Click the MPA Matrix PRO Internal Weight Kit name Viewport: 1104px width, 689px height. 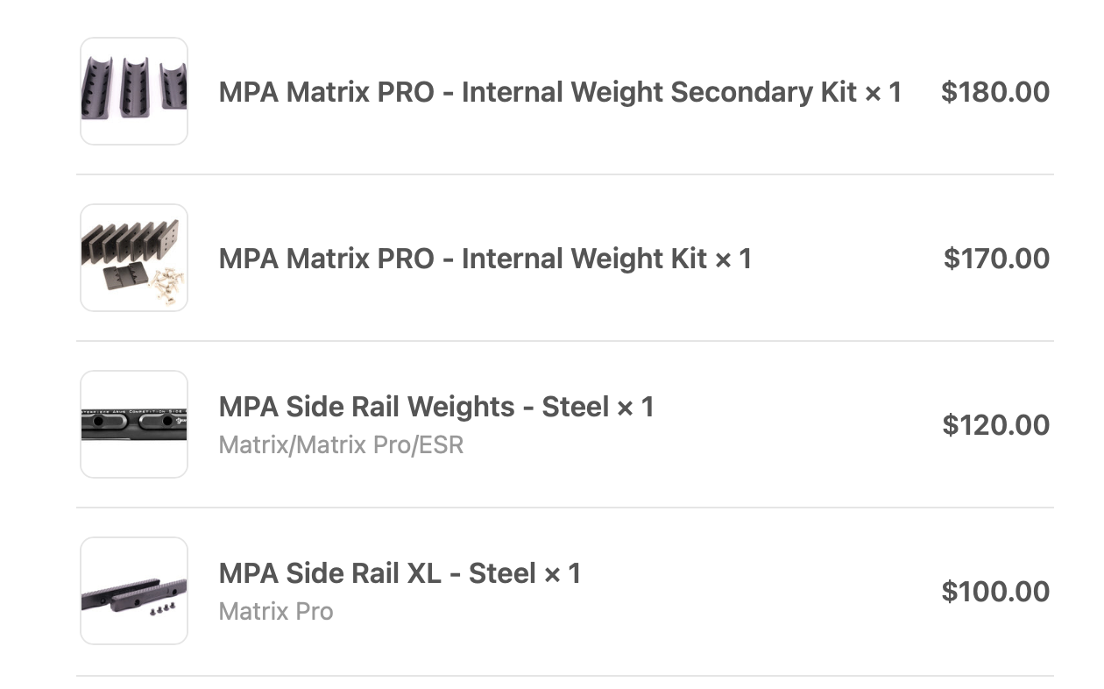pos(463,259)
